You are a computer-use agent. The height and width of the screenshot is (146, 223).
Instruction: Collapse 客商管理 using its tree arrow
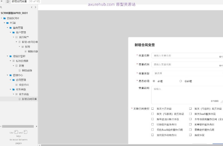pyautogui.click(x=8, y=27)
